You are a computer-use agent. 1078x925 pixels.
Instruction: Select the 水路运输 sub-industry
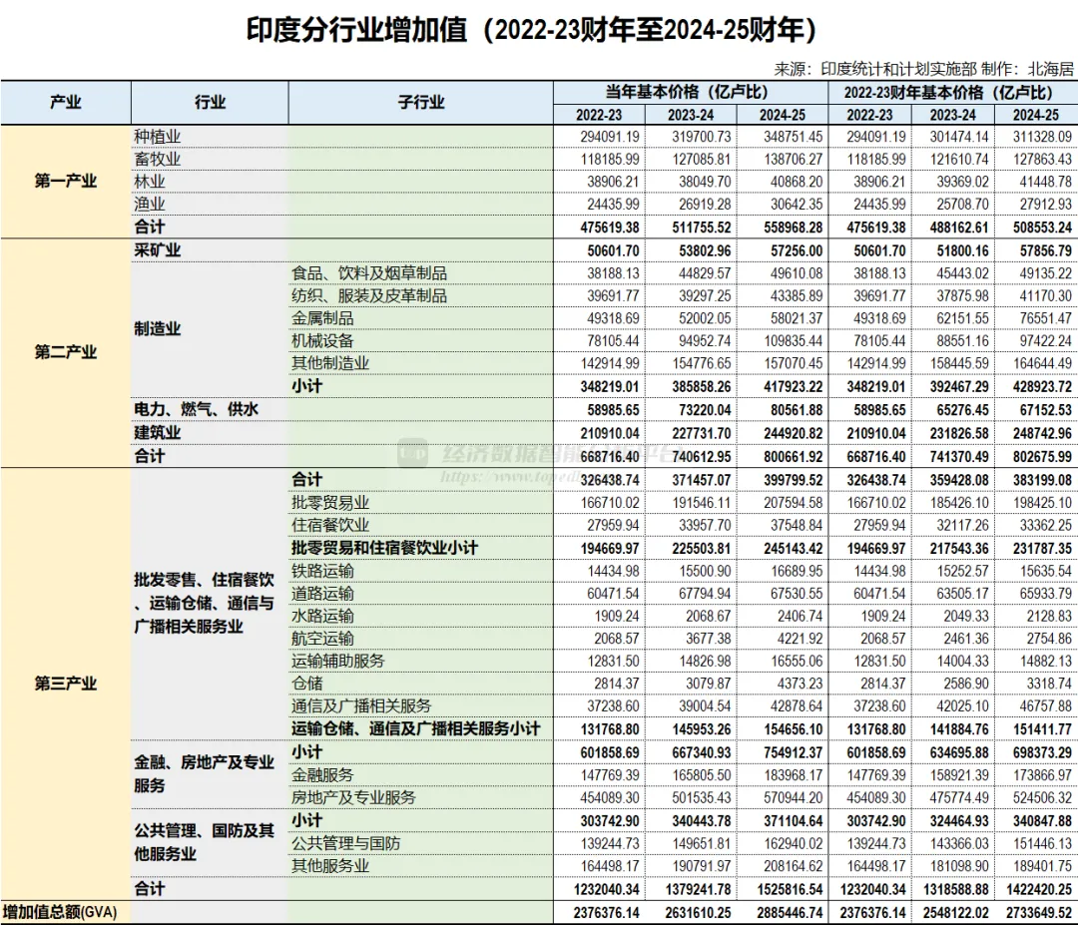click(323, 617)
